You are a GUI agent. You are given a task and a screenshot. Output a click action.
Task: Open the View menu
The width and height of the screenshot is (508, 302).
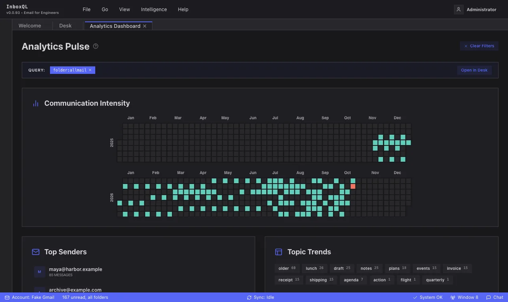pyautogui.click(x=125, y=10)
